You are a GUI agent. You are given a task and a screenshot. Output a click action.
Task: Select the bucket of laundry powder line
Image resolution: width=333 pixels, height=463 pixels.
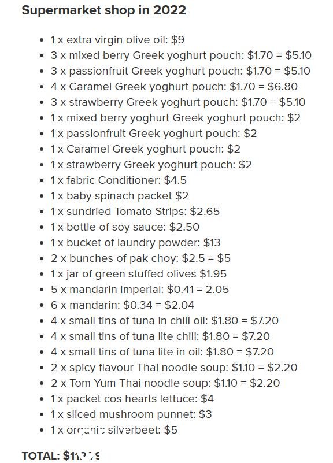135,243
